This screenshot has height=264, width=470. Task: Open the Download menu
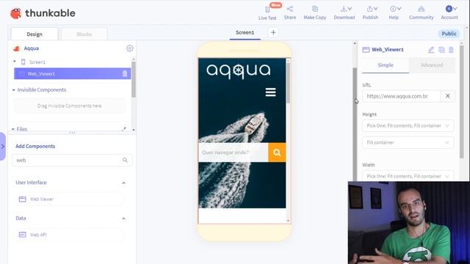(344, 13)
